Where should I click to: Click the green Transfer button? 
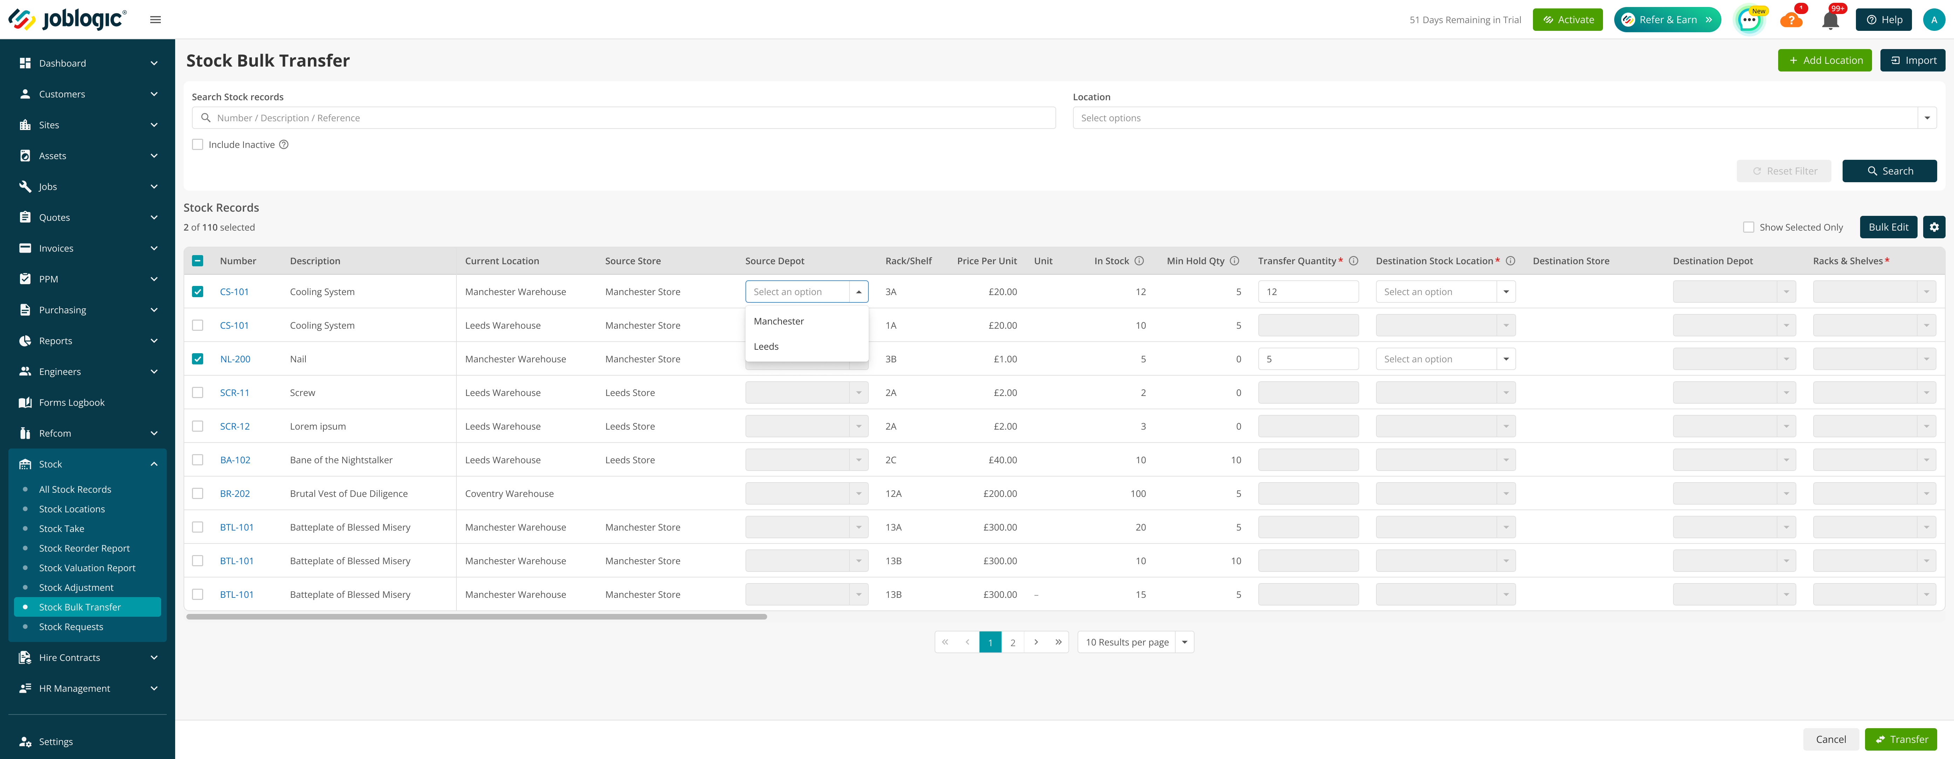click(1900, 739)
